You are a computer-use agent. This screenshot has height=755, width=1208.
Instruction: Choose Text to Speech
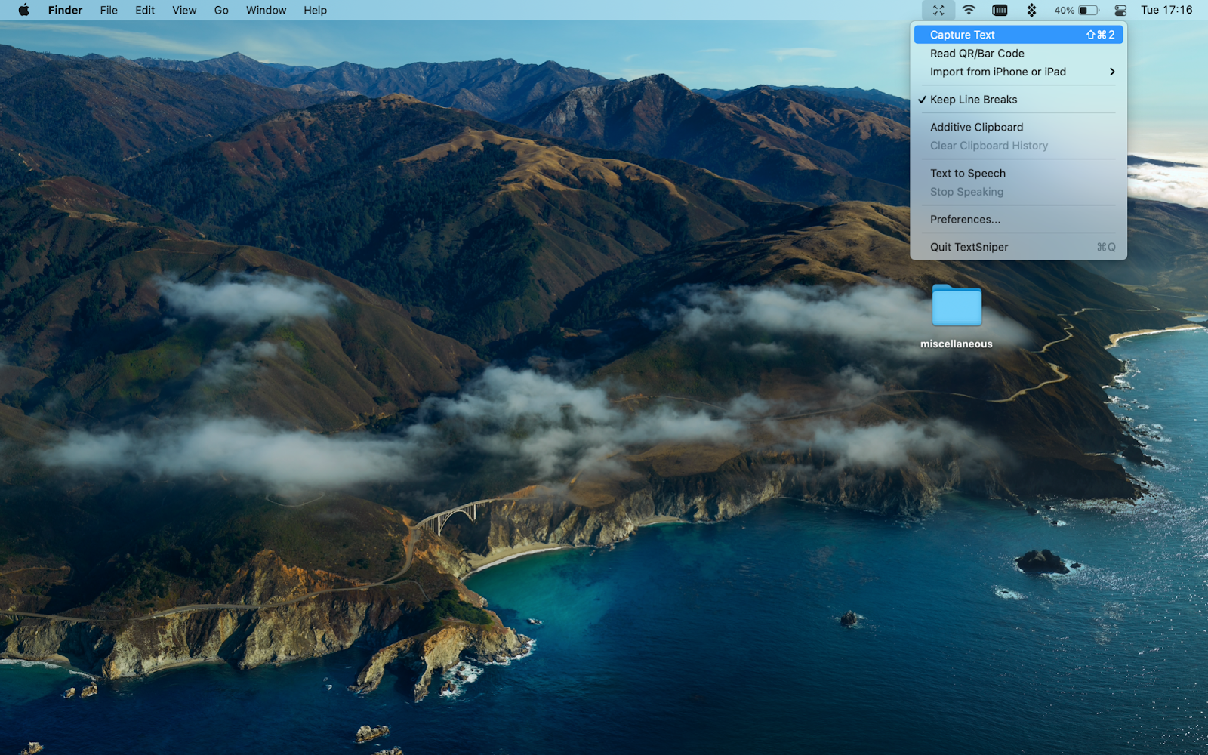coord(1018,173)
